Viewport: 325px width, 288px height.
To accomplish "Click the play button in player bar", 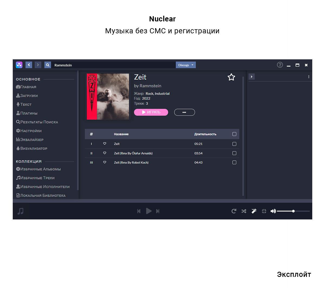I will [x=149, y=211].
